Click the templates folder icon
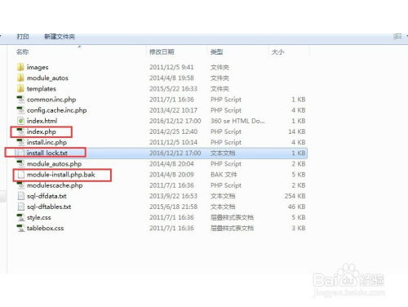Viewport: 408px width, 307px height. [x=20, y=88]
